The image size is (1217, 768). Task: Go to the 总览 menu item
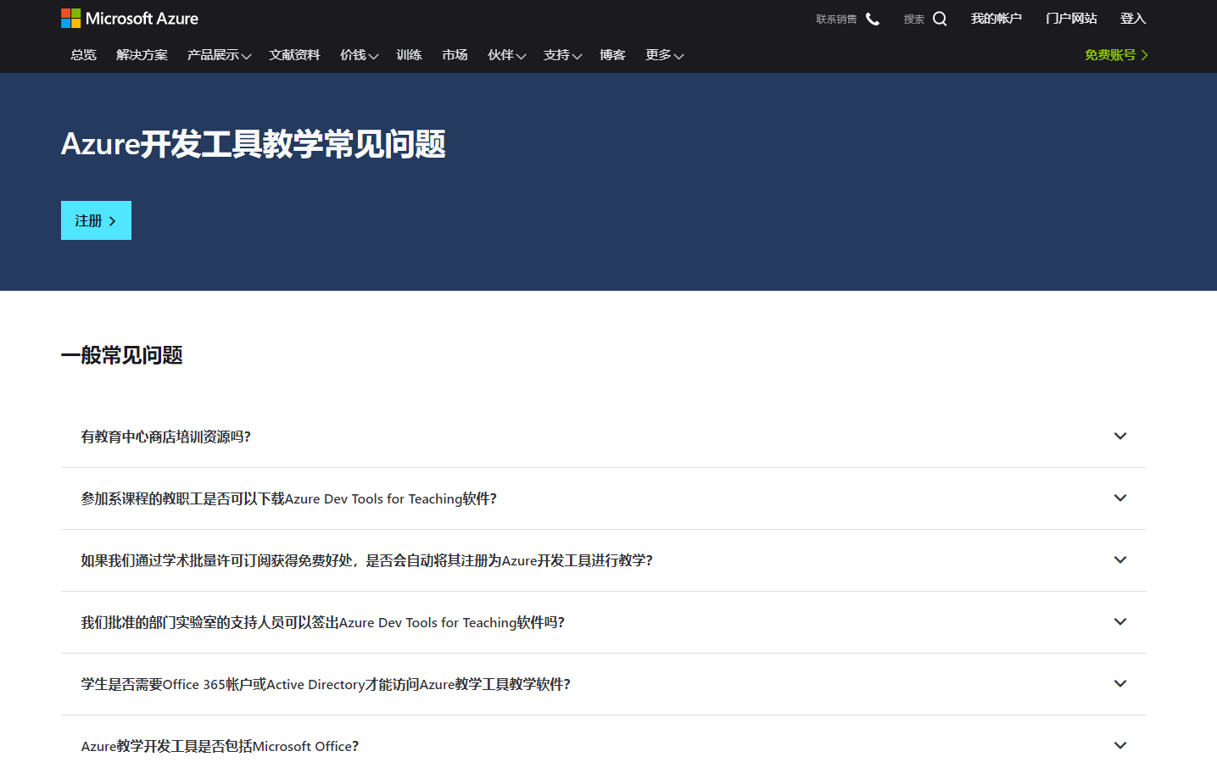(83, 55)
